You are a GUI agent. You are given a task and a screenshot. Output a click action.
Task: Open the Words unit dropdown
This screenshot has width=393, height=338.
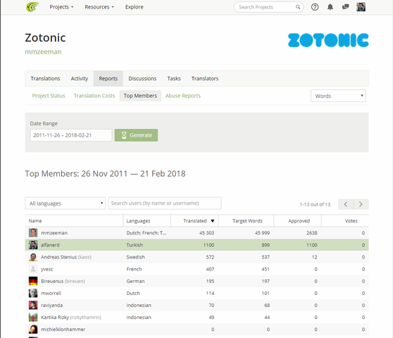(338, 96)
